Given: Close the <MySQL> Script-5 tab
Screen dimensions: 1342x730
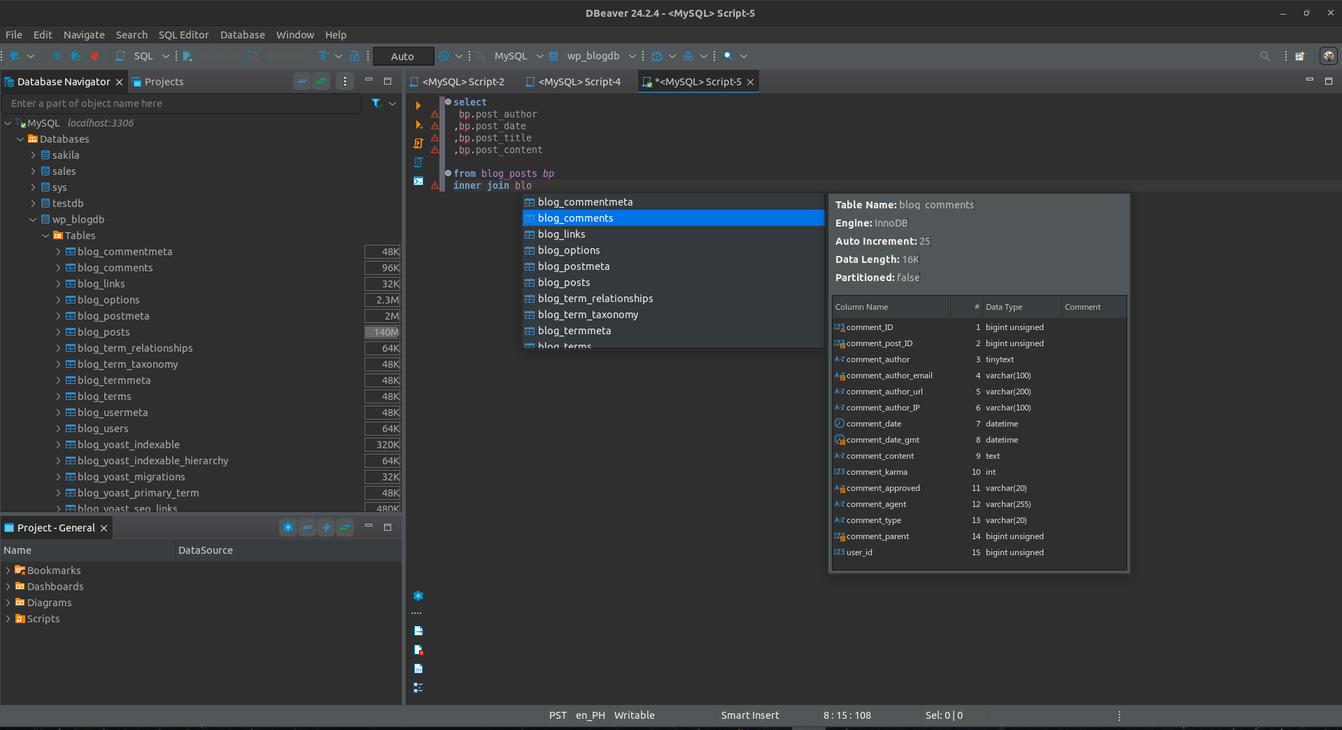Looking at the screenshot, I should (x=750, y=82).
